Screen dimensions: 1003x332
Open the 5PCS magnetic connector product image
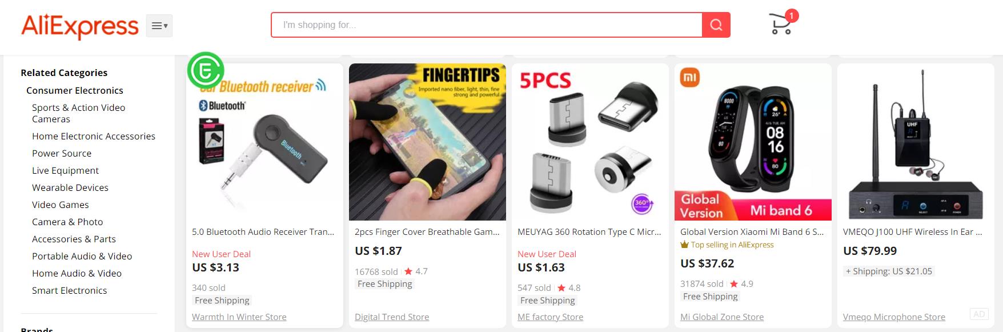click(x=590, y=142)
